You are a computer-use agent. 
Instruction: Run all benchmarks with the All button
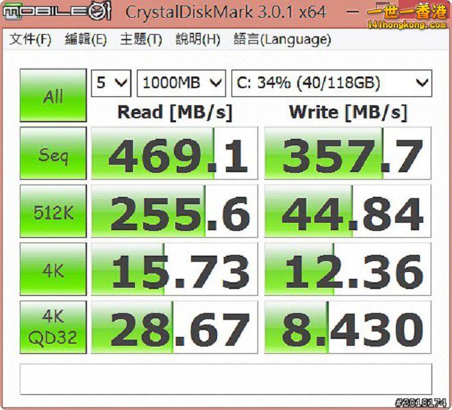click(53, 96)
